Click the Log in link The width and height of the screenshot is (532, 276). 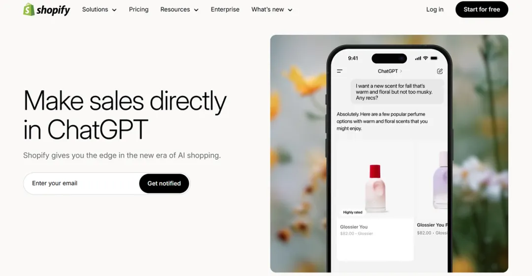click(x=434, y=9)
